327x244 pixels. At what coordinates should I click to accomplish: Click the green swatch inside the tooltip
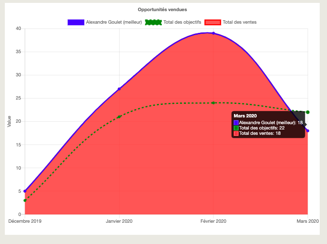coord(236,128)
